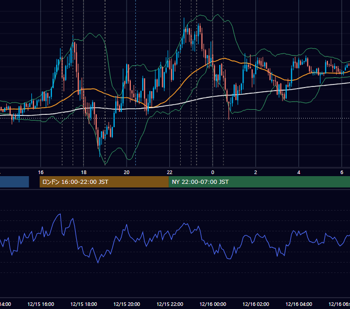Click the 12/16 04:00 date label
Image resolution: width=350 pixels, height=309 pixels.
[x=299, y=304]
